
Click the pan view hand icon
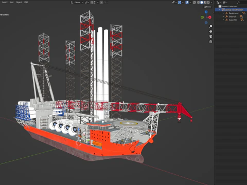click(210, 31)
